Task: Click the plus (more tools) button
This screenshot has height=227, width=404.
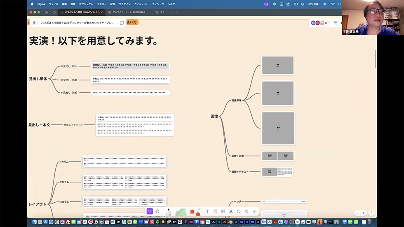Action: [x=254, y=211]
